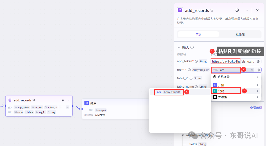Click chevron arrow on 系统变量 row
266x146 pixels.
[x=257, y=77]
